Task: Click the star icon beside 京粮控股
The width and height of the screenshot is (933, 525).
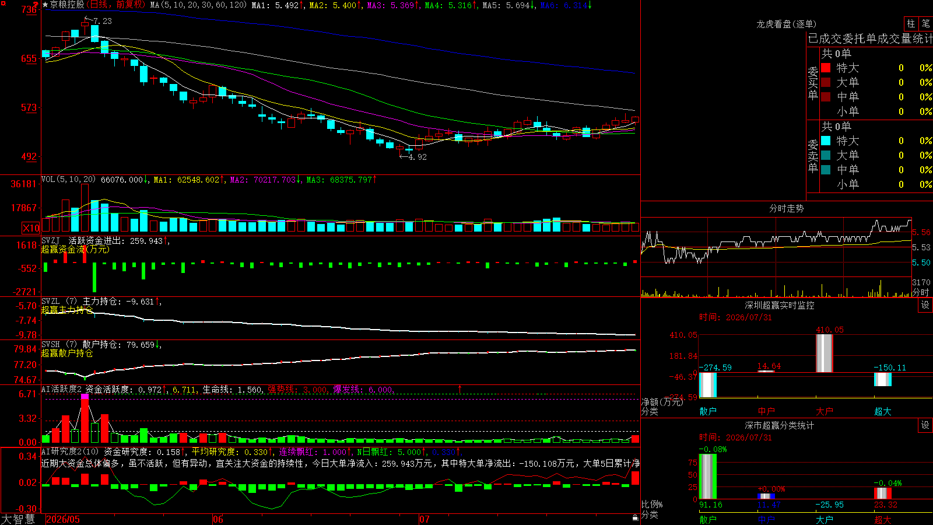Action: tap(45, 5)
